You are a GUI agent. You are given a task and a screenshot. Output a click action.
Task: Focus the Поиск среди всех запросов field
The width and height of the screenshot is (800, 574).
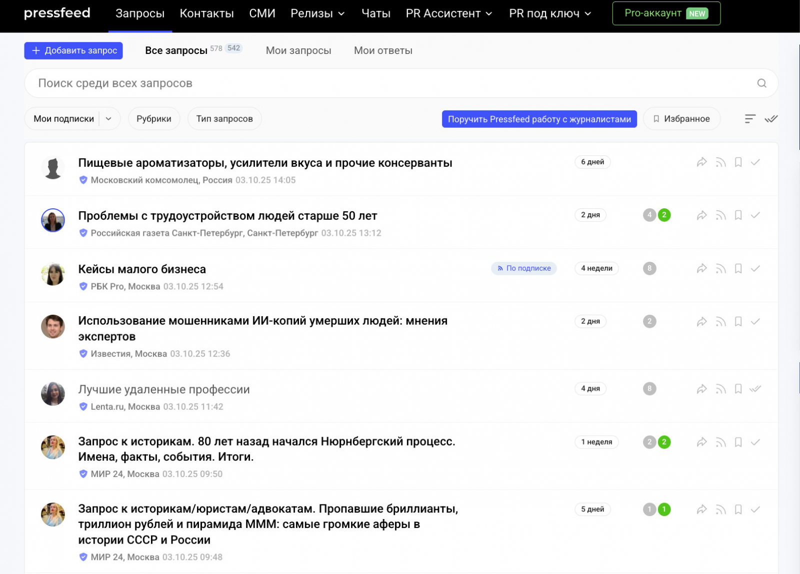(x=390, y=83)
